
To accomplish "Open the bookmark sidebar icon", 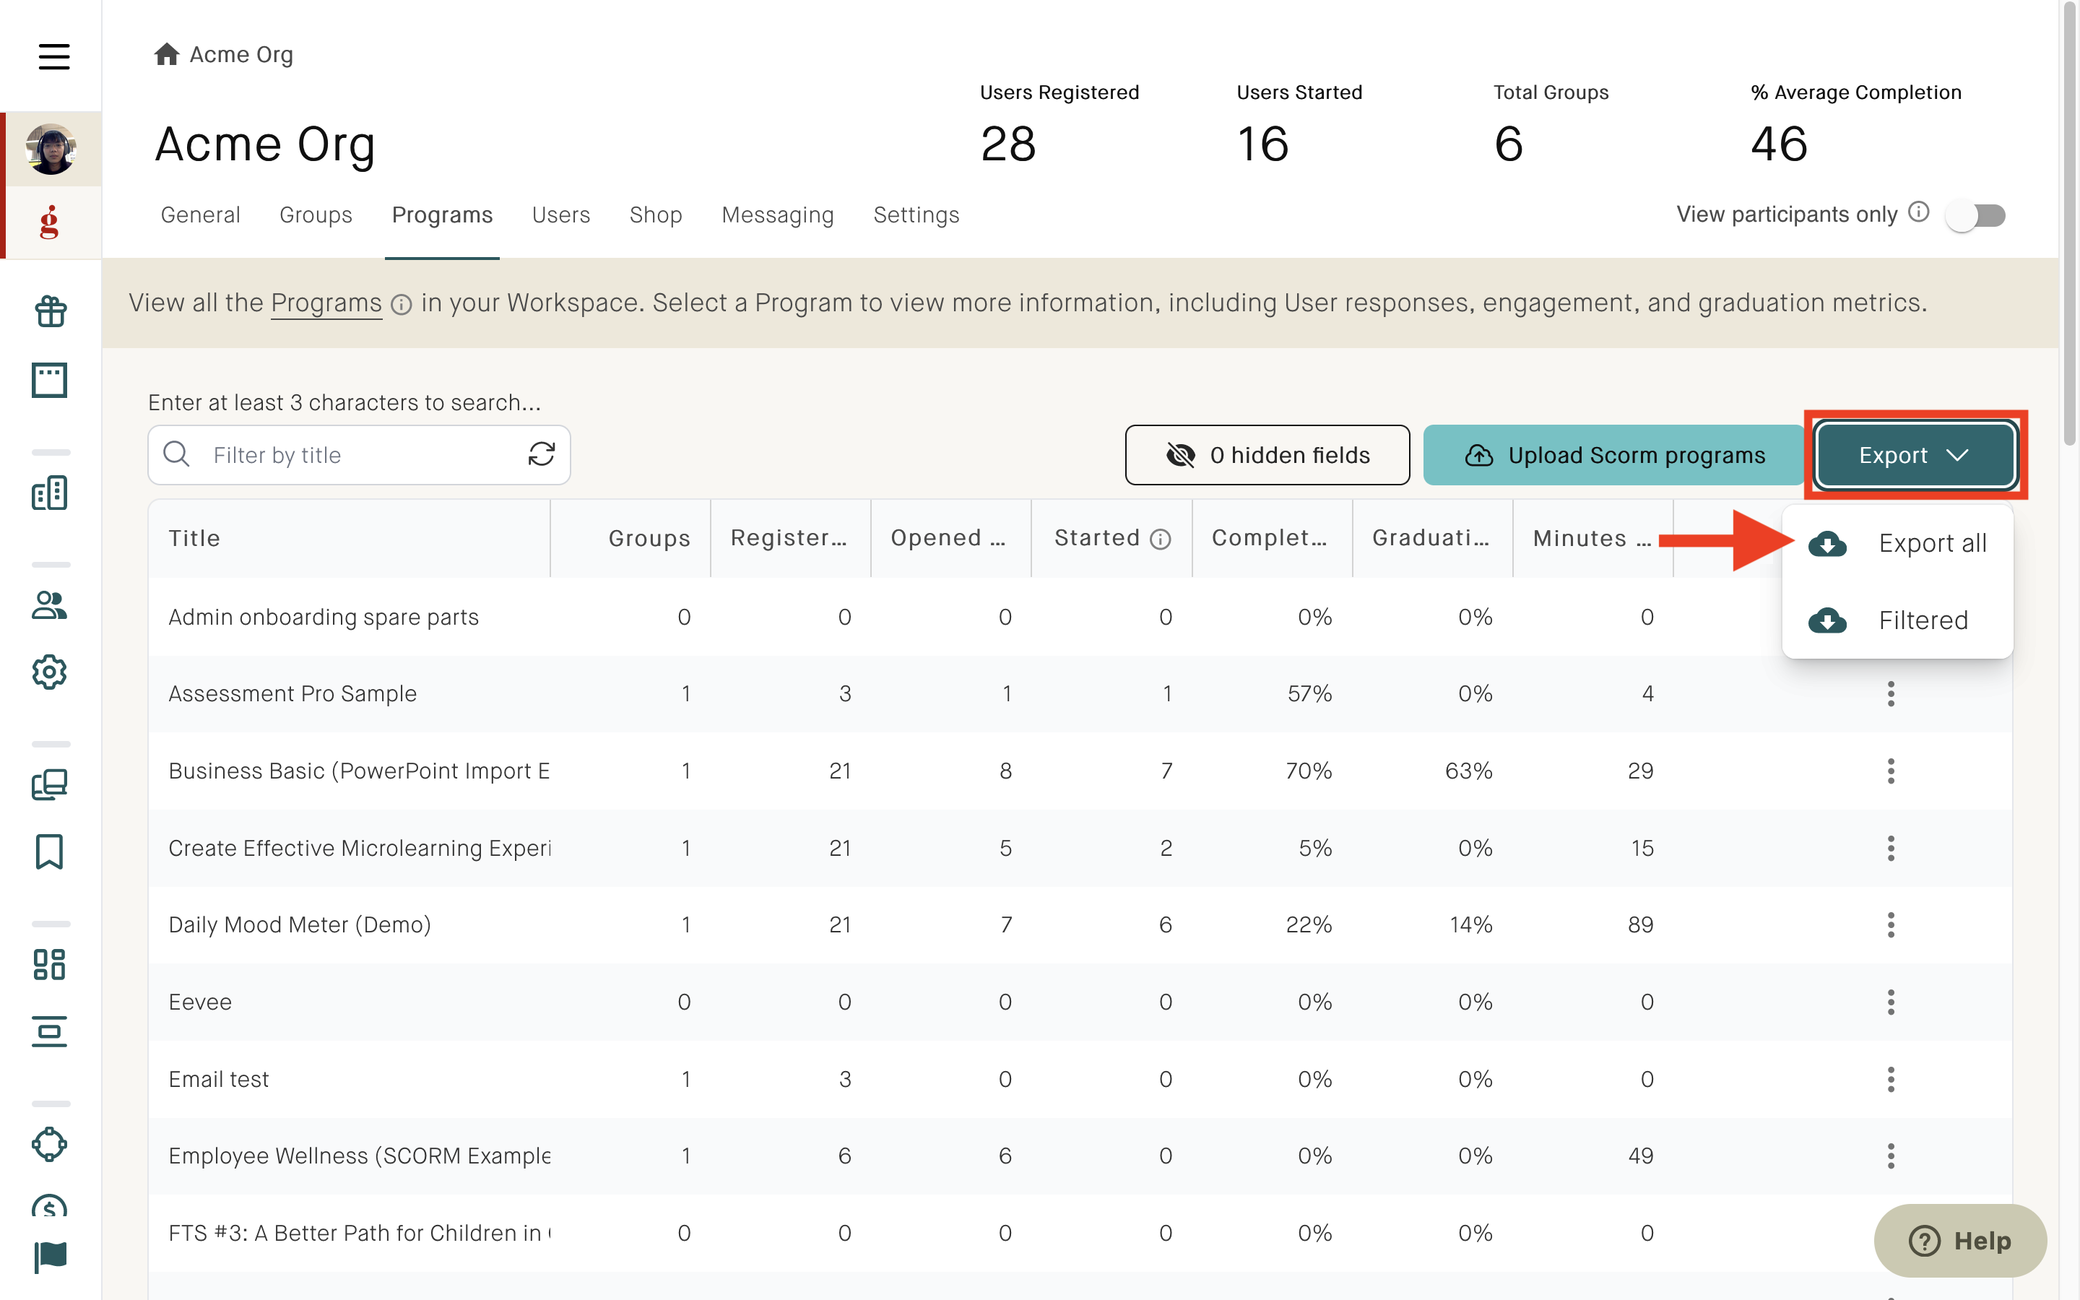I will tap(50, 851).
